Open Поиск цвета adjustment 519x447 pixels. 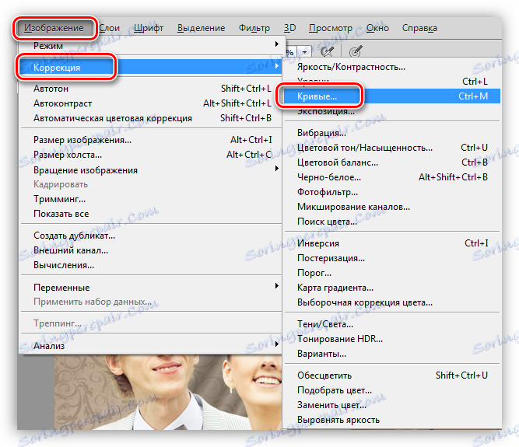click(392, 222)
